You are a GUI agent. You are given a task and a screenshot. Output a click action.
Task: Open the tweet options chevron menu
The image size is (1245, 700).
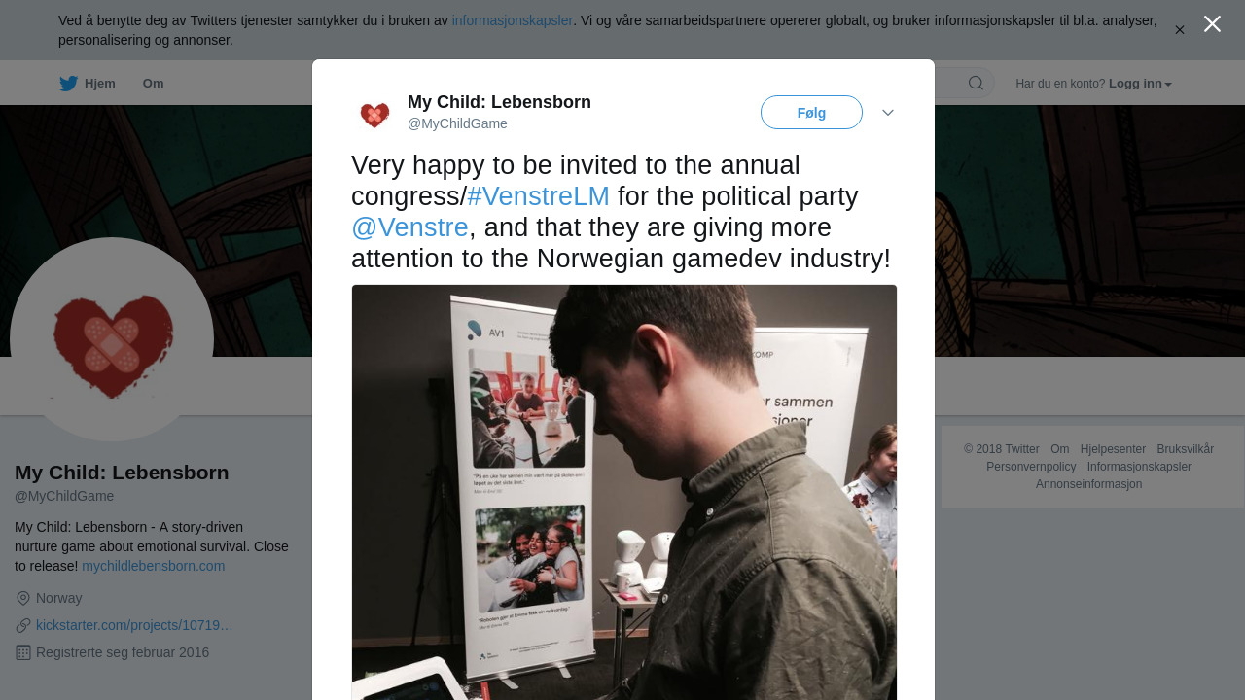coord(888,113)
